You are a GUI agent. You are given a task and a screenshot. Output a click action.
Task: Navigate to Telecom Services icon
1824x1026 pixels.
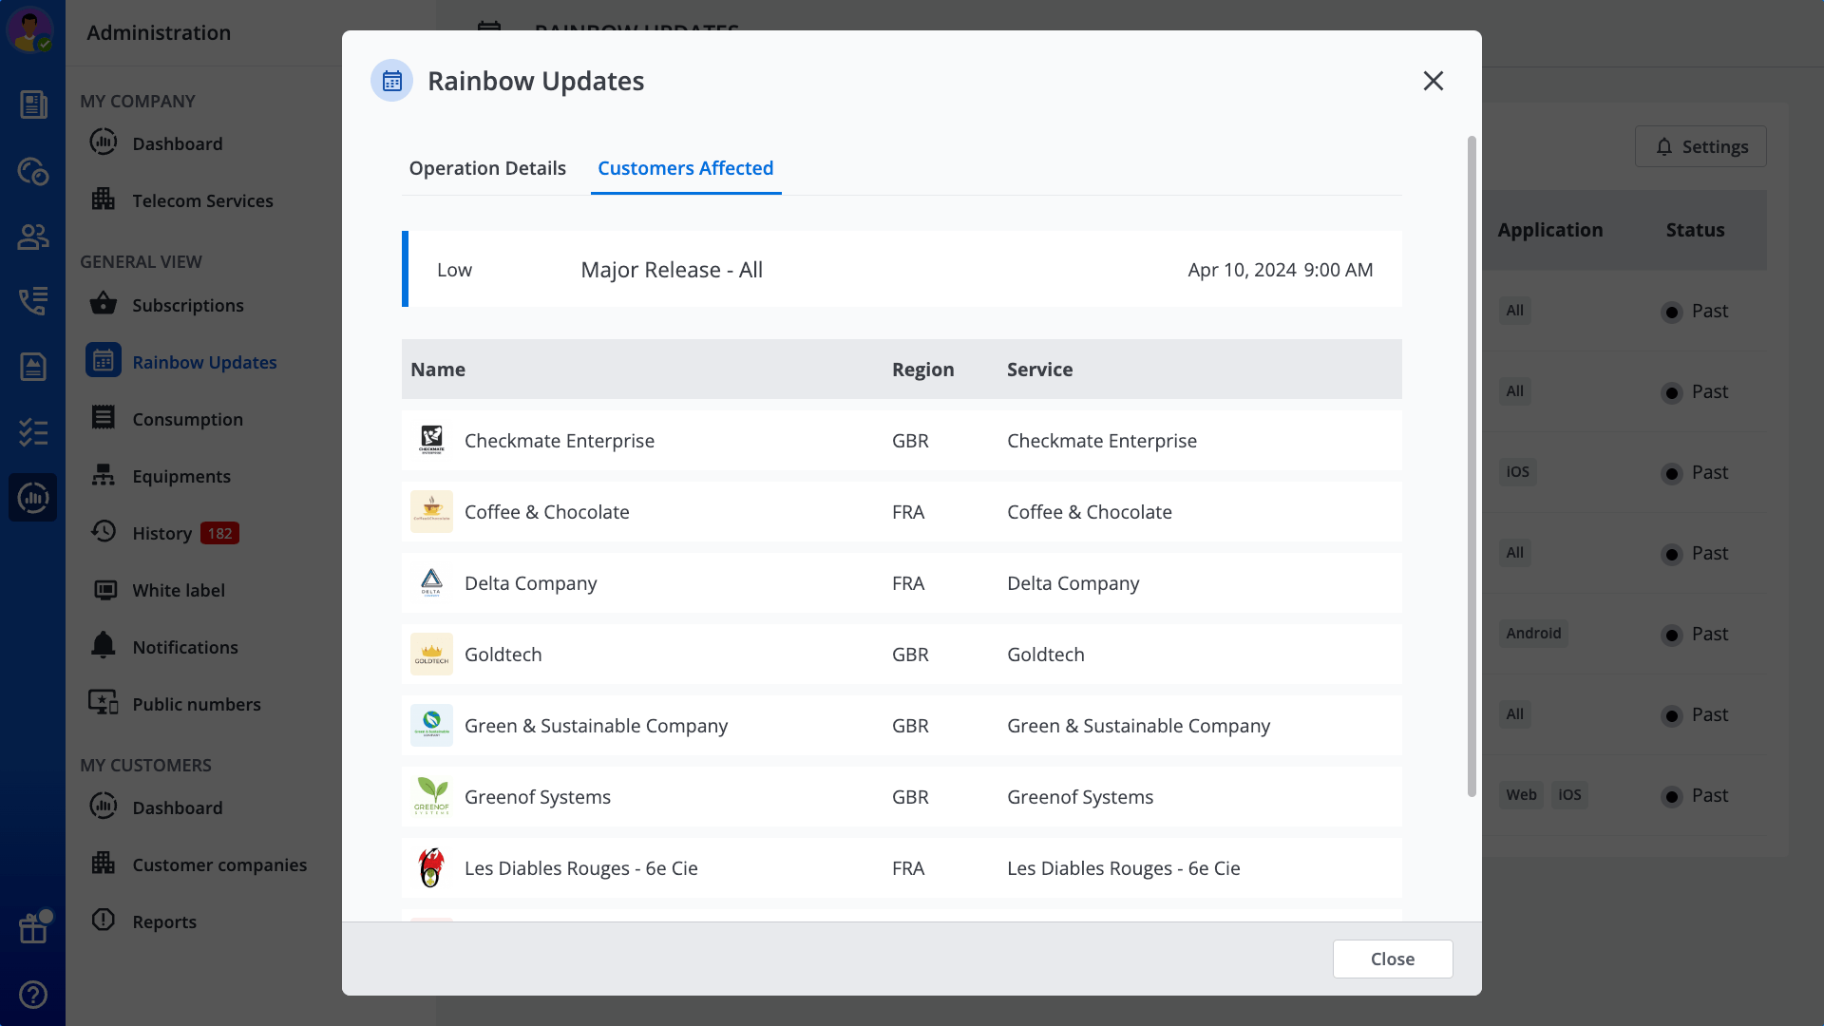point(105,200)
